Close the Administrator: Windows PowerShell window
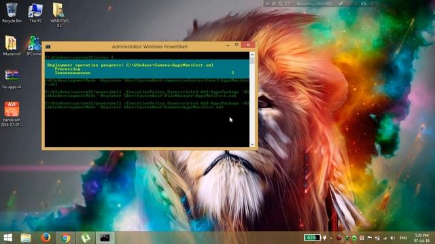Image resolution: width=435 pixels, height=244 pixels. click(x=248, y=45)
